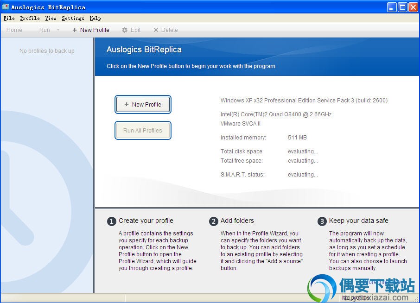The width and height of the screenshot is (420, 303).
Task: Open the Help menu
Action: click(x=95, y=18)
